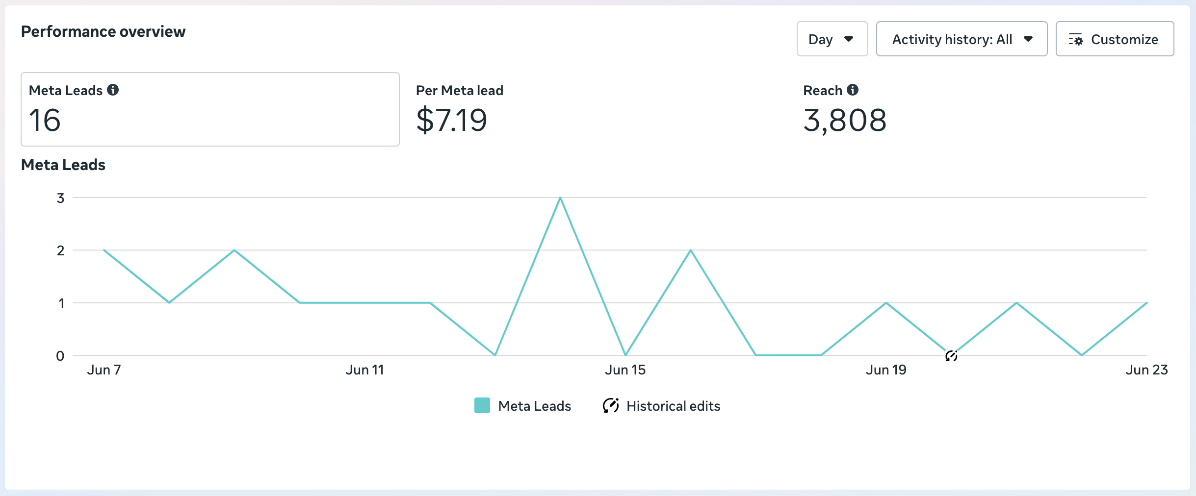Click the Historical edits legend icon

click(x=611, y=405)
